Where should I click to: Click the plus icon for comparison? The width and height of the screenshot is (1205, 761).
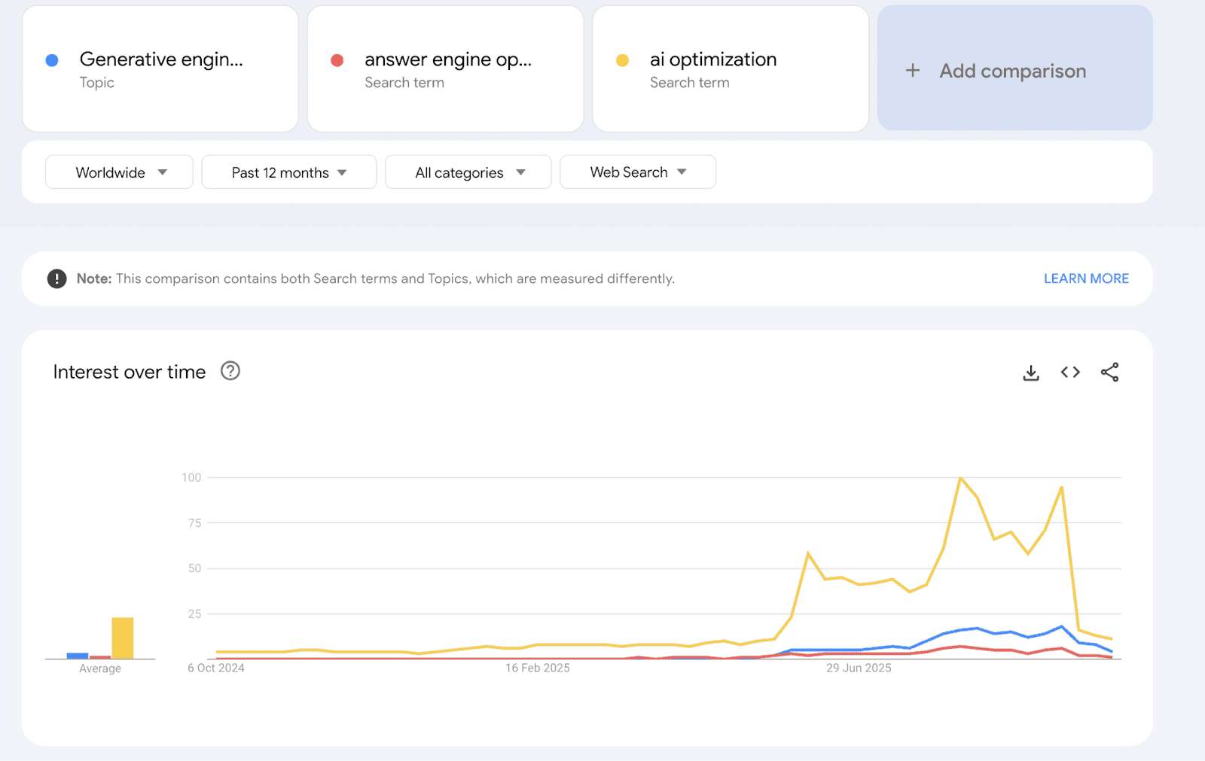913,71
